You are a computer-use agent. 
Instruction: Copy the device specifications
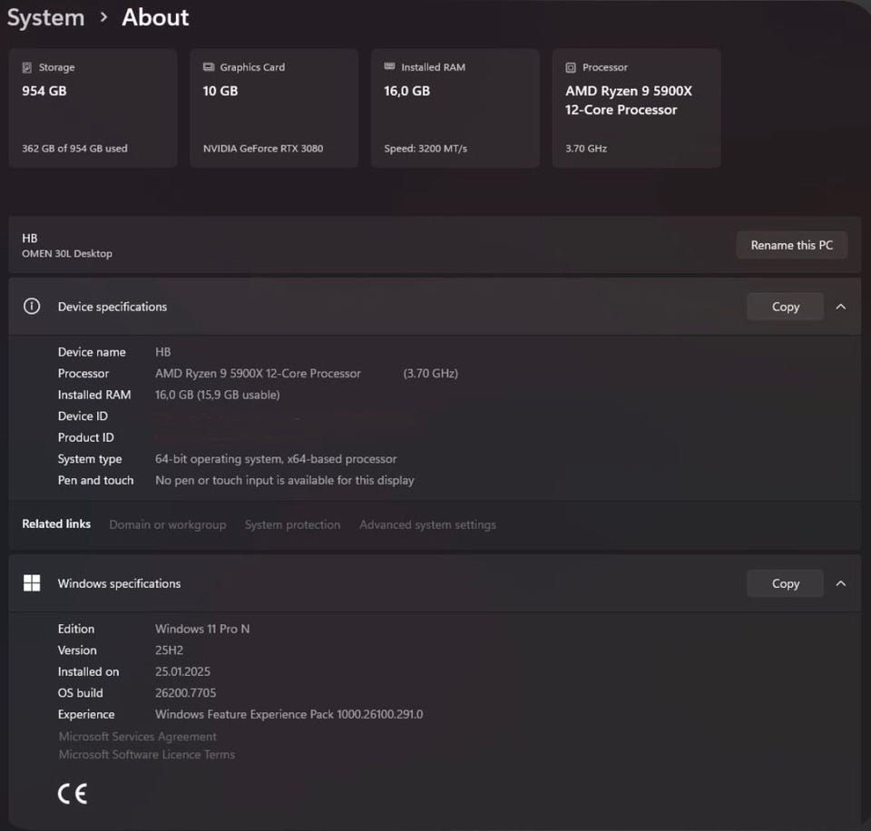click(785, 307)
